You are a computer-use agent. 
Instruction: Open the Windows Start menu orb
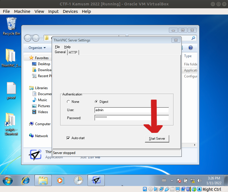[x=8, y=180]
